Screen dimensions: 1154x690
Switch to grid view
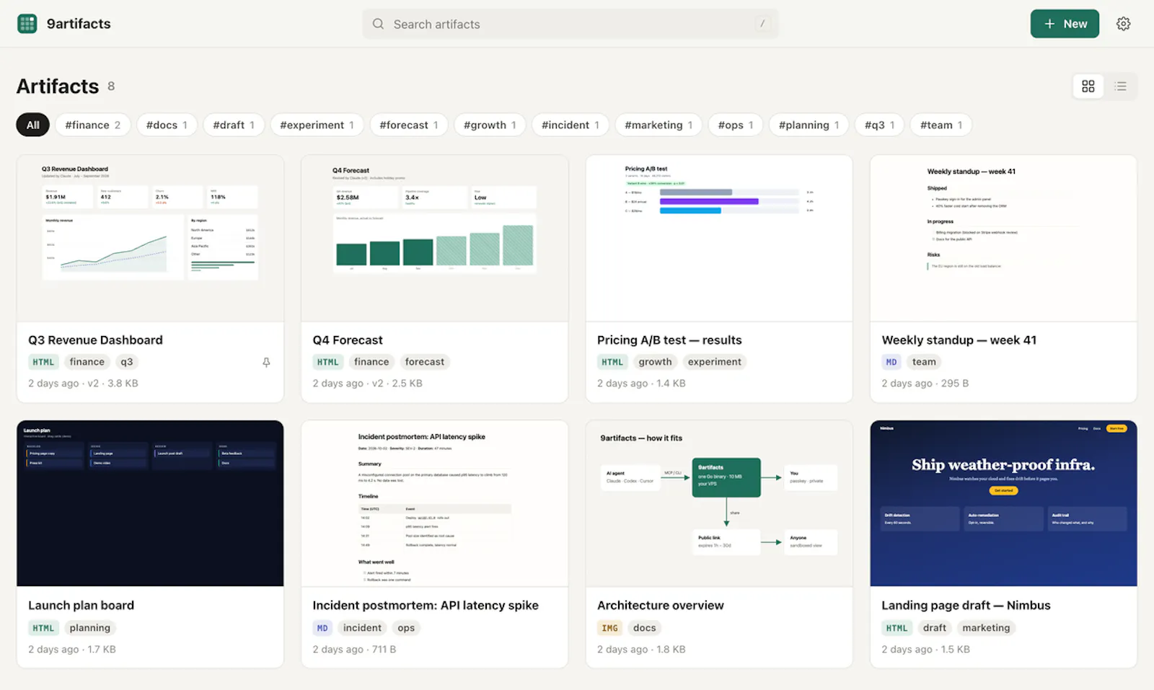pyautogui.click(x=1088, y=87)
